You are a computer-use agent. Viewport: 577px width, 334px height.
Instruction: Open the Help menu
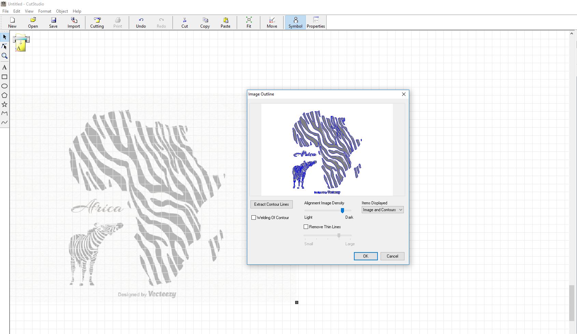[x=77, y=11]
